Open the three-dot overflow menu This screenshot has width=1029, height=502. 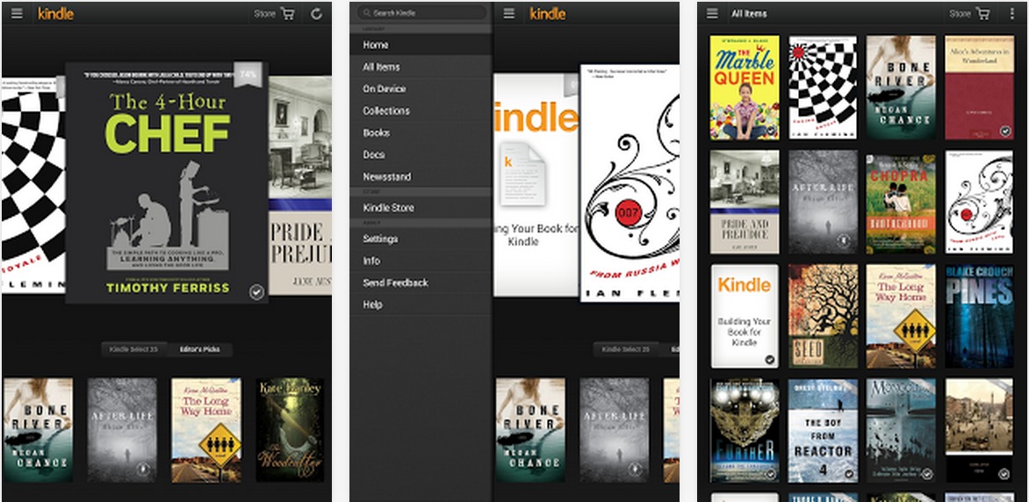(1011, 13)
